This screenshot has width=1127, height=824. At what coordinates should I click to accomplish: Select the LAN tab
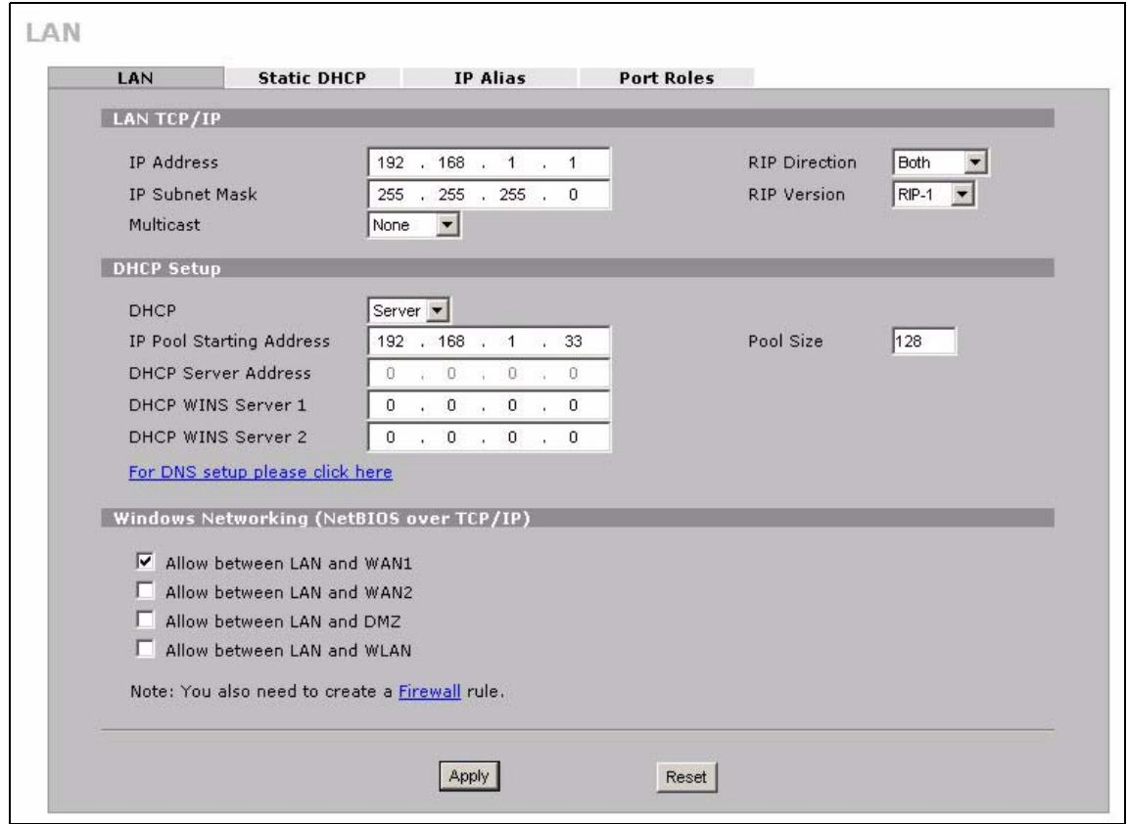136,78
